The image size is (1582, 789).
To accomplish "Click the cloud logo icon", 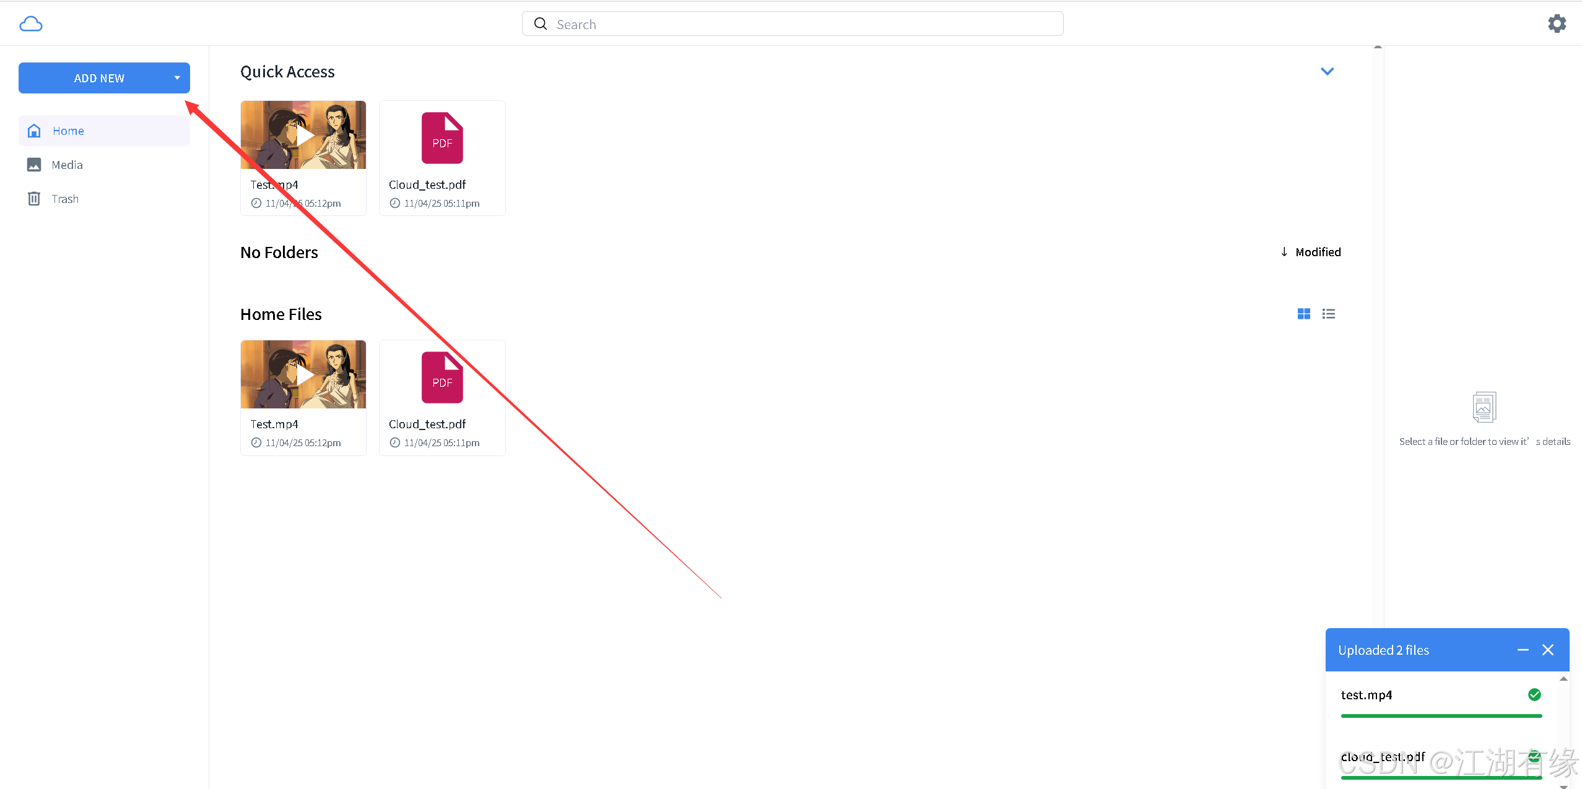I will (x=31, y=24).
